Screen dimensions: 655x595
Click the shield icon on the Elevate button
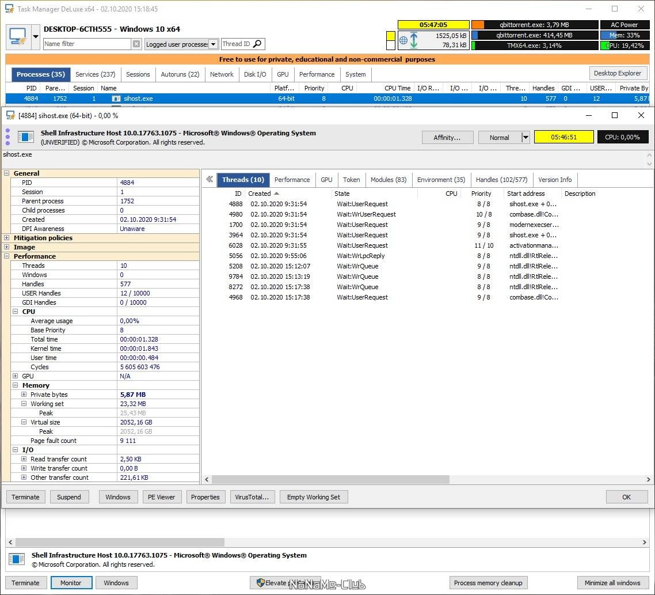[261, 582]
